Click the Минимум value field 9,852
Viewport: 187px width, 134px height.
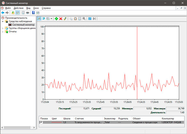143,109
